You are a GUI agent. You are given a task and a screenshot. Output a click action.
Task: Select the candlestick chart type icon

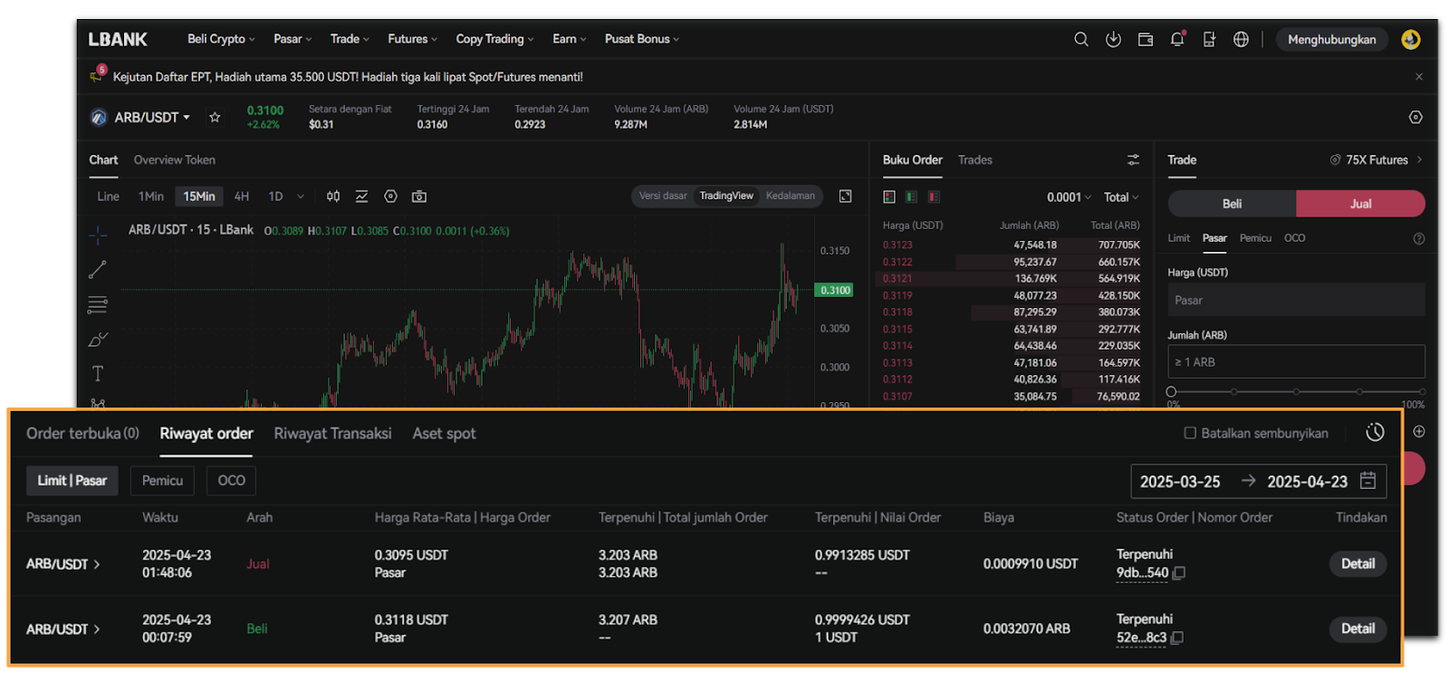point(333,197)
